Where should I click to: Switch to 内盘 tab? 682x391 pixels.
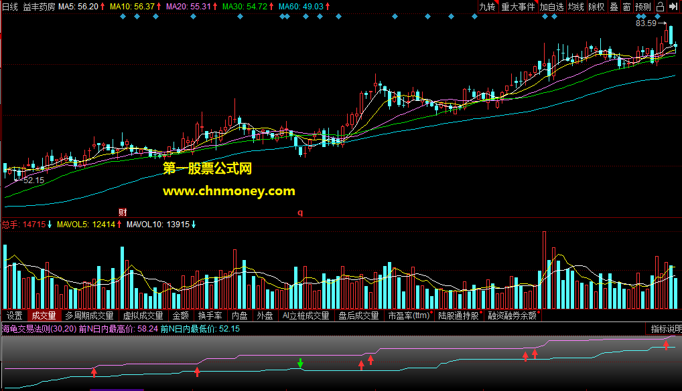pos(240,315)
